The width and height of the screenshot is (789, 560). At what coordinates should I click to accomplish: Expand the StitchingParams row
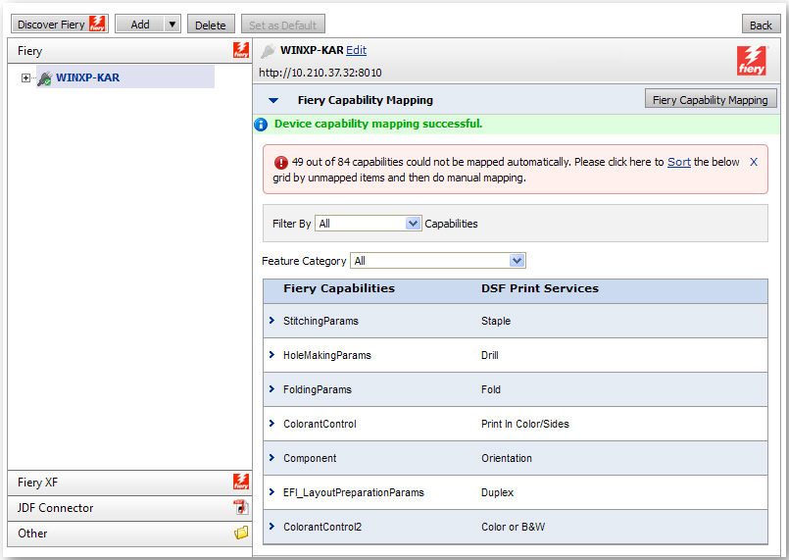(271, 321)
